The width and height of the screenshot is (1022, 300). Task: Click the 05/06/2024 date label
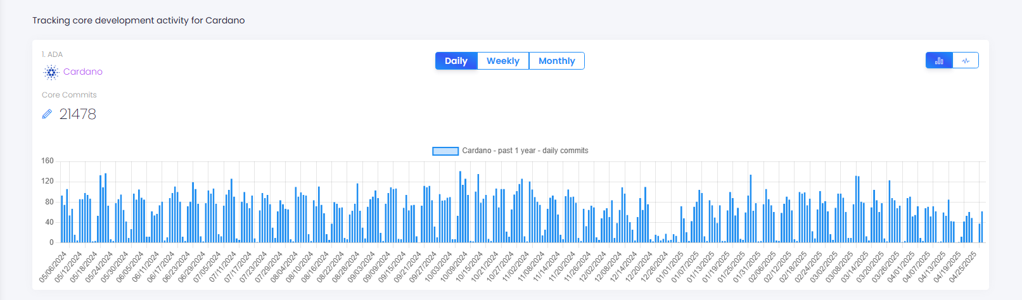pos(54,266)
